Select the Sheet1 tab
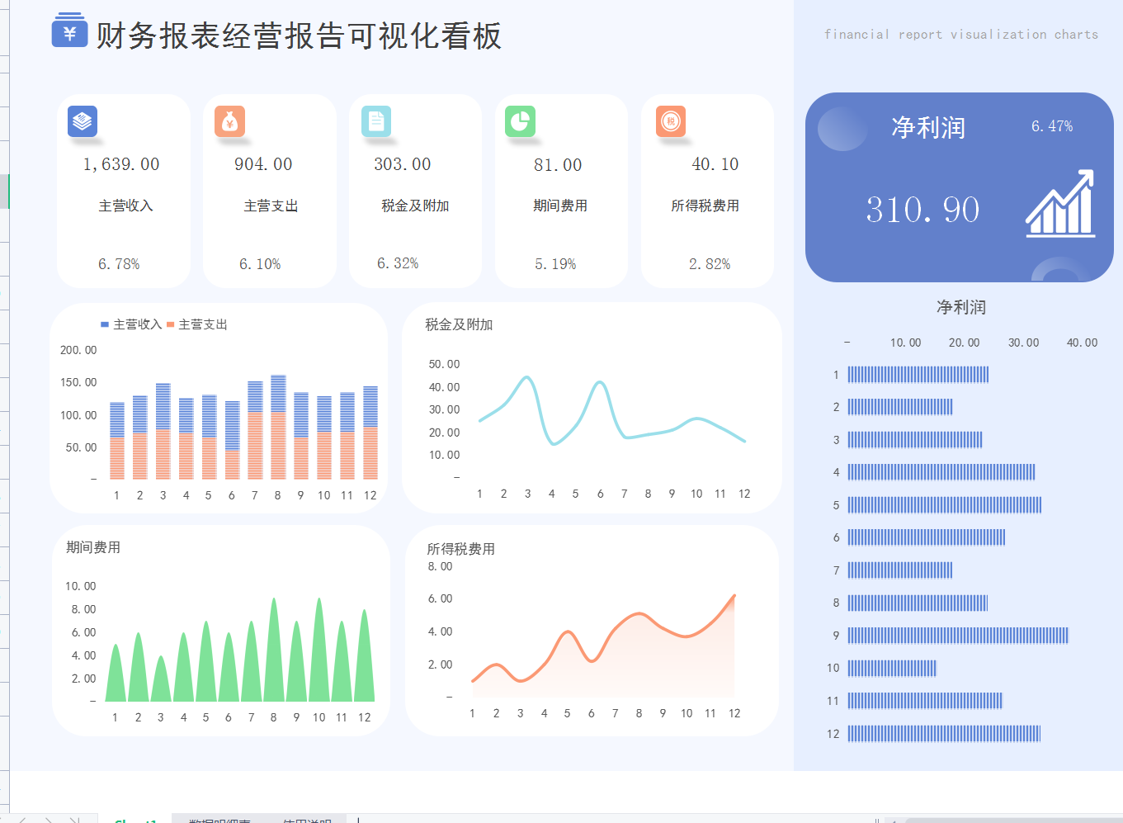The width and height of the screenshot is (1123, 823). (137, 820)
